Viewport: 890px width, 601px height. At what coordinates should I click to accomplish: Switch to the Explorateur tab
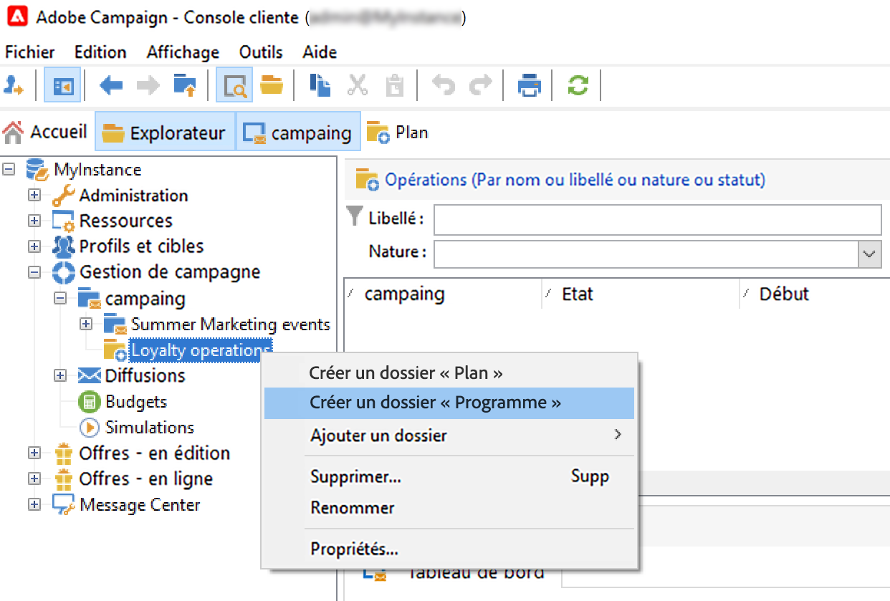tap(164, 133)
